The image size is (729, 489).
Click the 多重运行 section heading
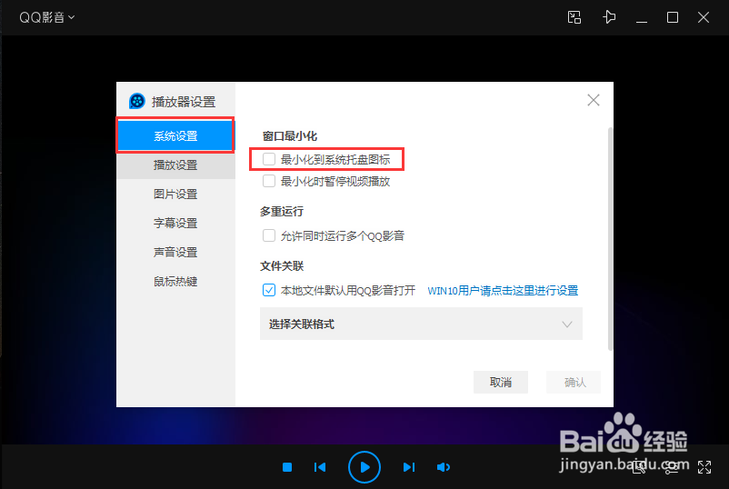[x=282, y=212]
